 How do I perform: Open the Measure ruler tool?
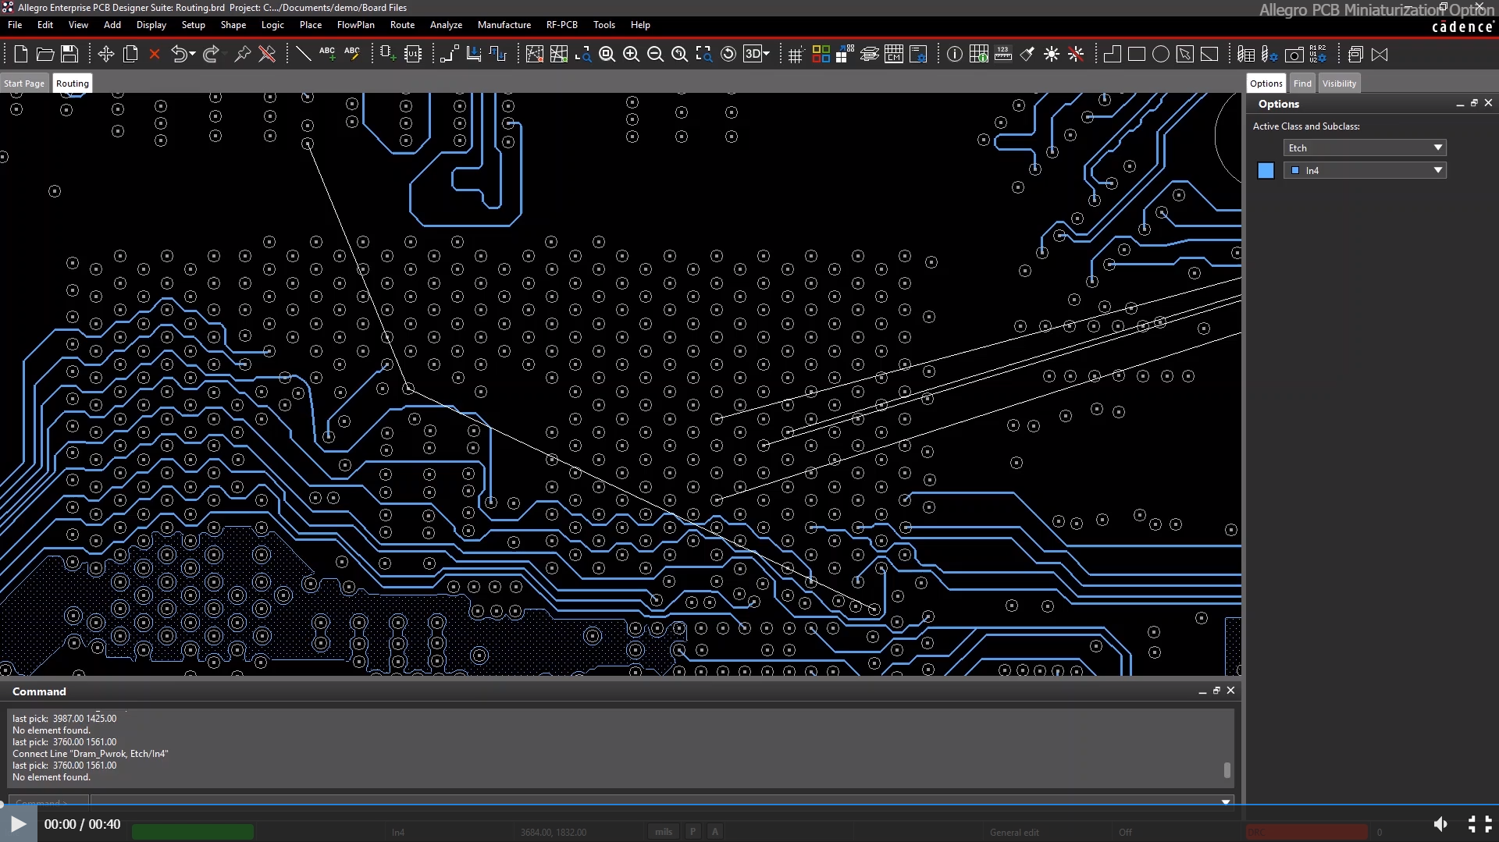pos(1003,54)
